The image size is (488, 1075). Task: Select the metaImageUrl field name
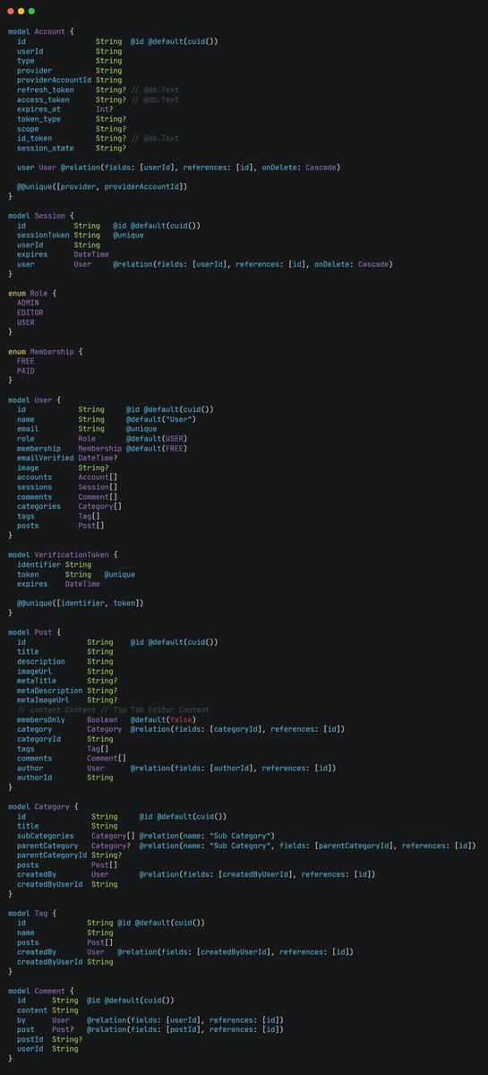(x=43, y=701)
